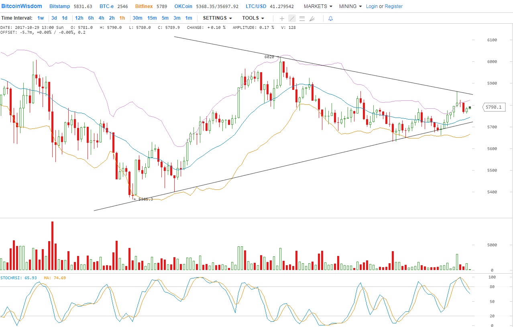Select the 15m time interval

152,18
